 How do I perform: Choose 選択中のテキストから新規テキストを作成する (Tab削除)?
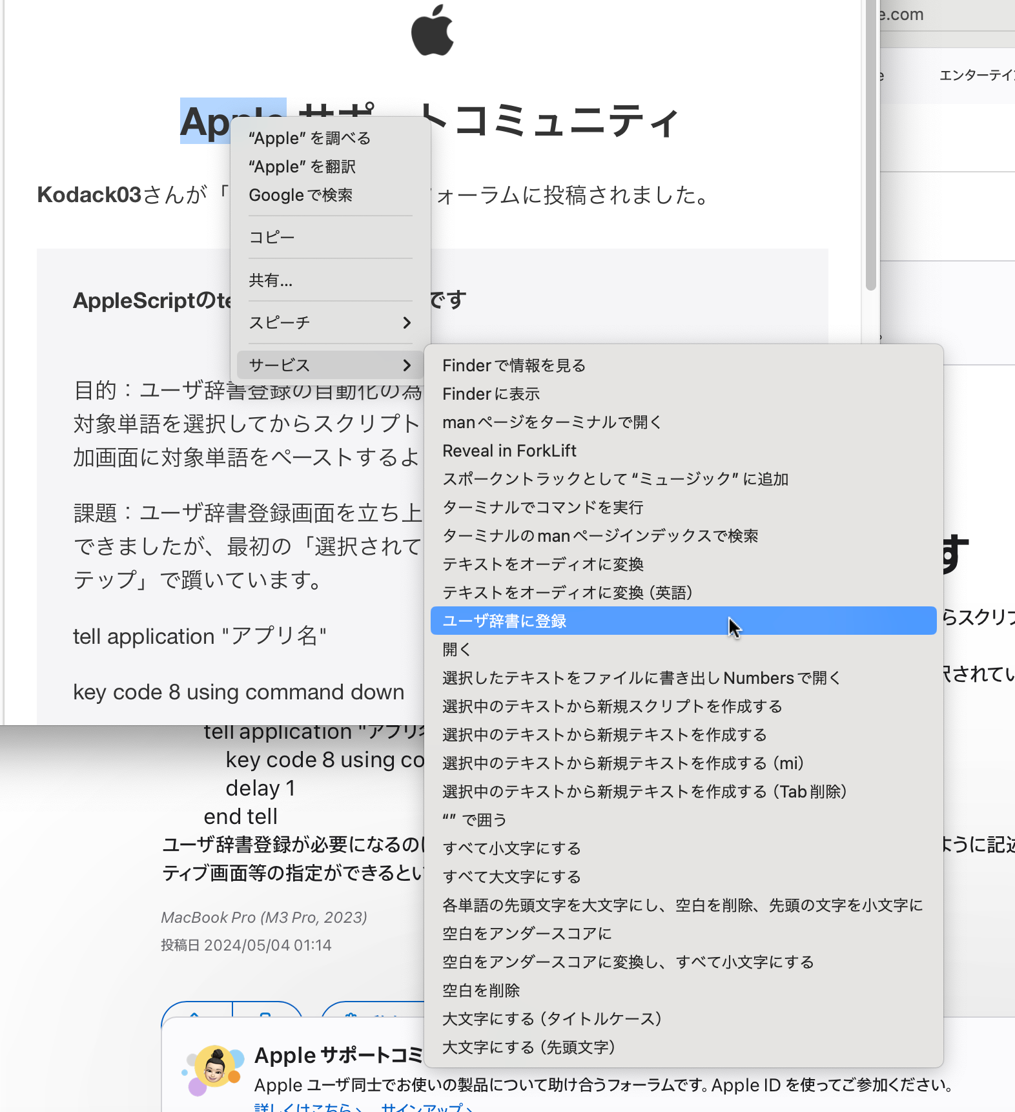684,792
